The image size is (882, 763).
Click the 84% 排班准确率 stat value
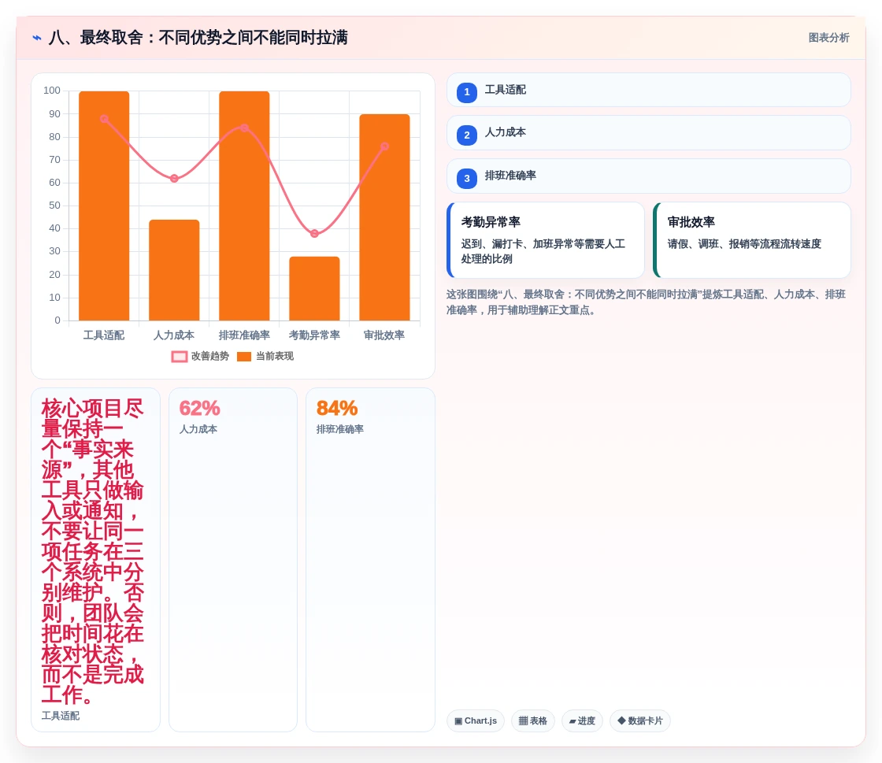point(337,408)
